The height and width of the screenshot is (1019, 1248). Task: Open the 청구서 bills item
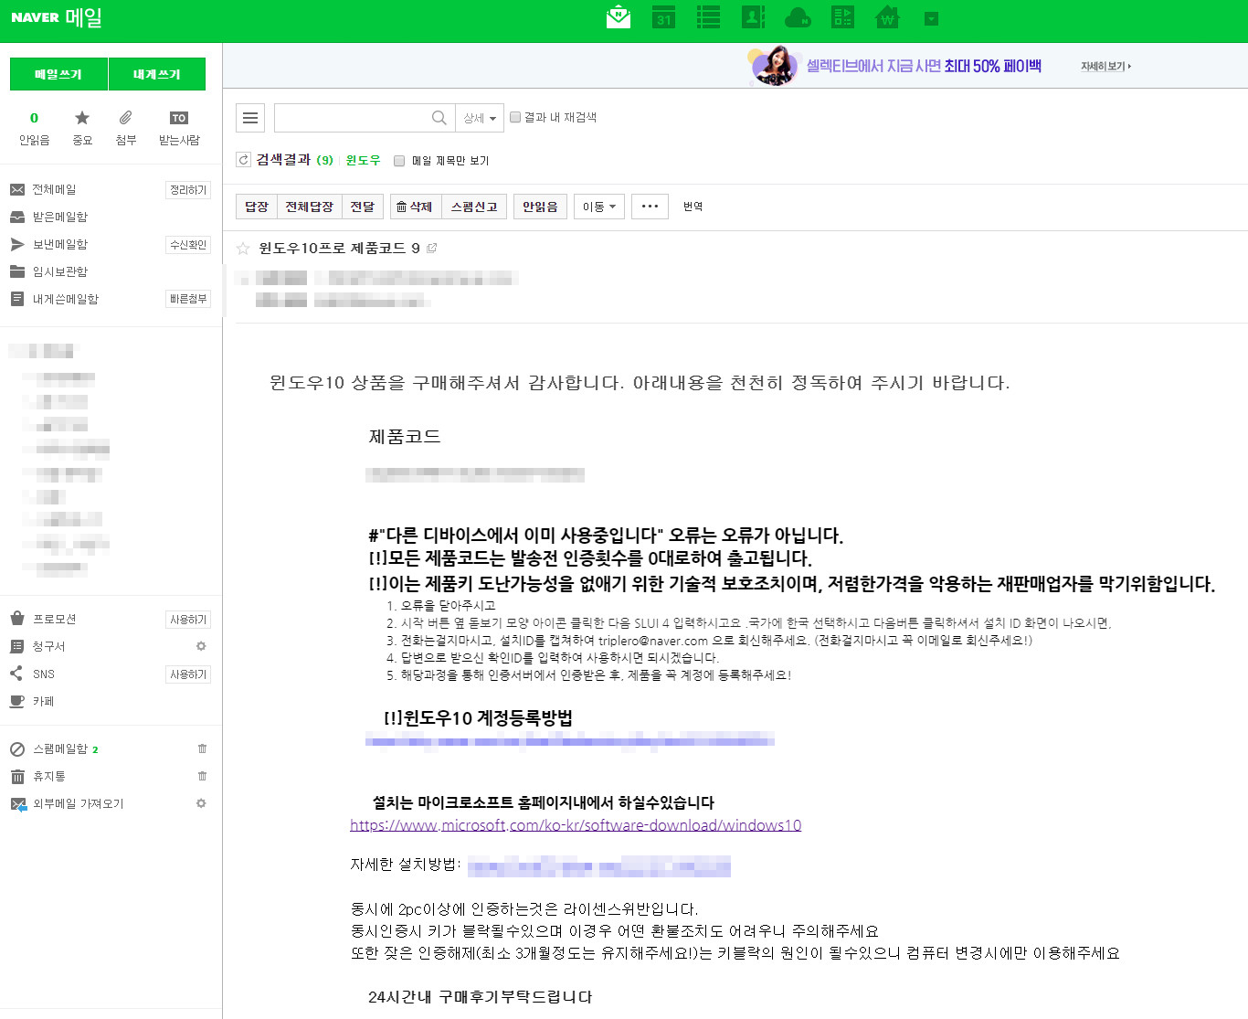pyautogui.click(x=48, y=646)
